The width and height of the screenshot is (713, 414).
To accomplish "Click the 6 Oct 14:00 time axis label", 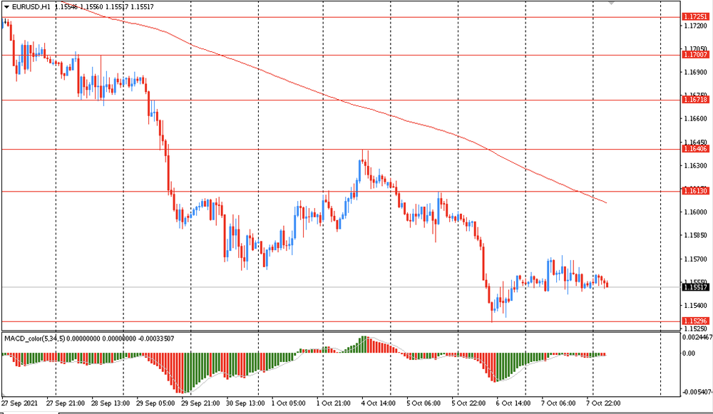I will (513, 403).
